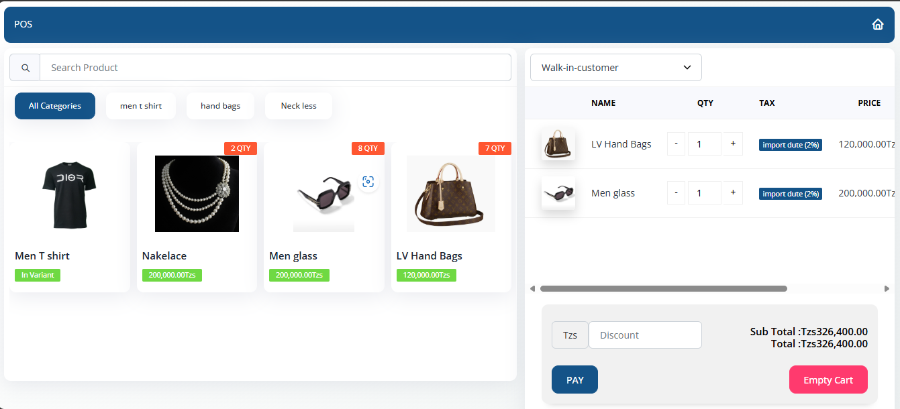
Task: Click the TAX column header
Action: (767, 103)
